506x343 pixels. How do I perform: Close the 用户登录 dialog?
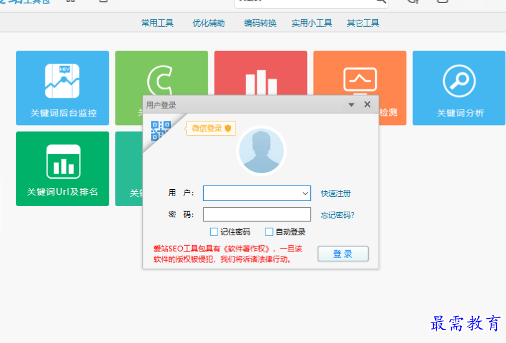[x=367, y=105]
